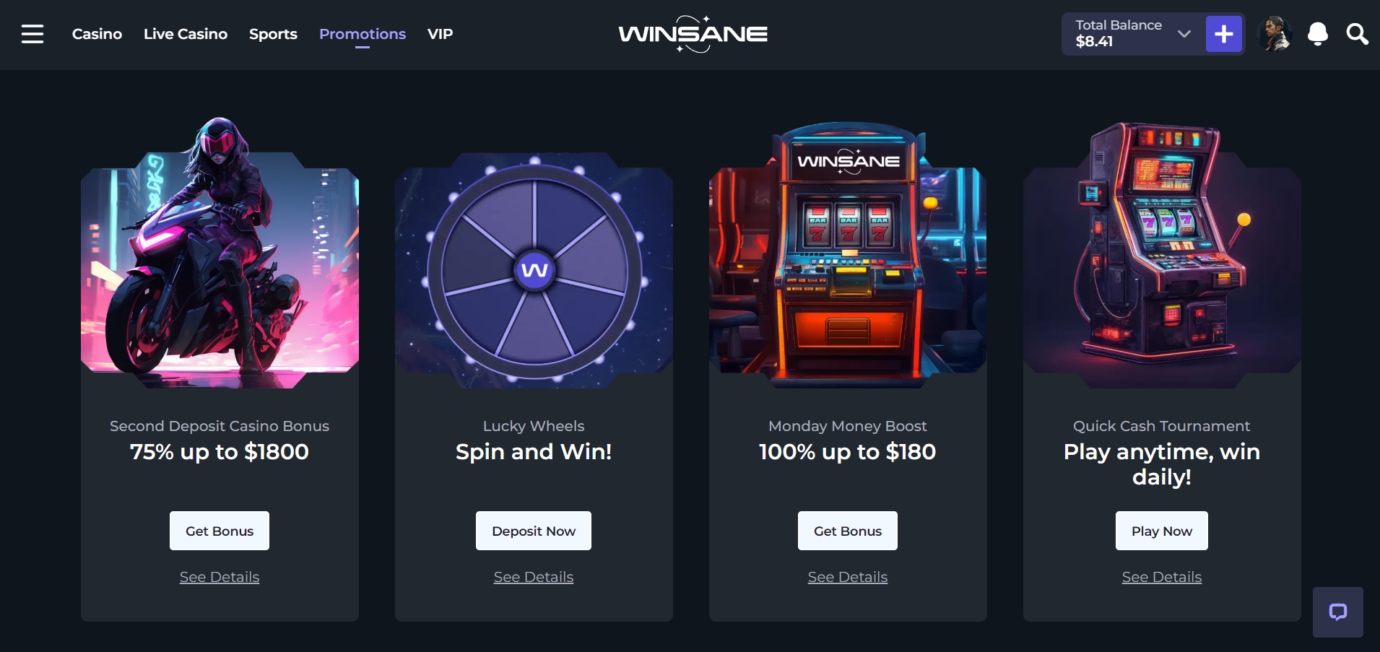Open the search magnifier
Viewport: 1380px width, 652px height.
(1357, 34)
